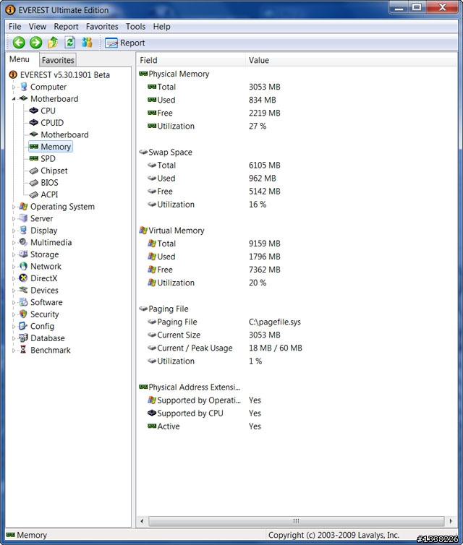Viewport: 463px width, 545px height.
Task: Open the View menu
Action: [37, 27]
